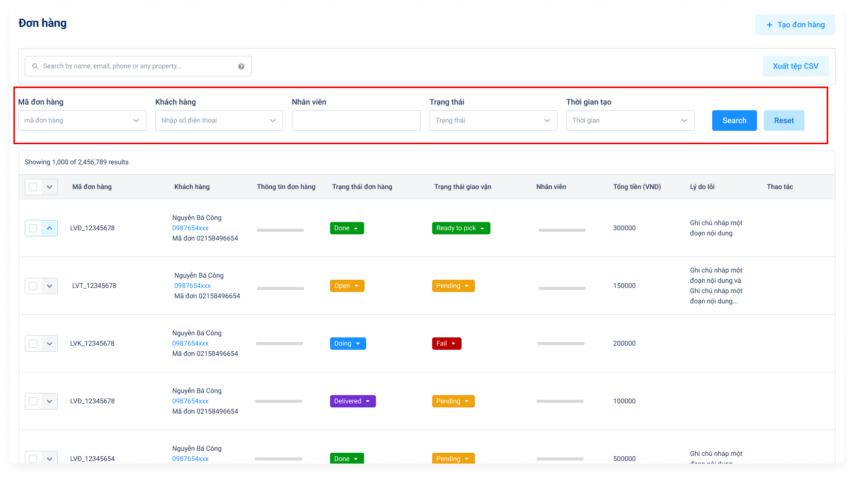
Task: Expand the 100000 order row chevron
Action: (50, 401)
